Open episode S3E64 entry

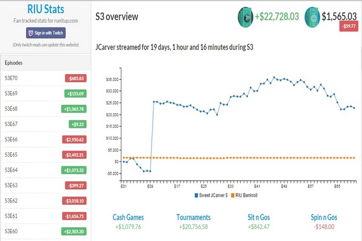(x=13, y=170)
